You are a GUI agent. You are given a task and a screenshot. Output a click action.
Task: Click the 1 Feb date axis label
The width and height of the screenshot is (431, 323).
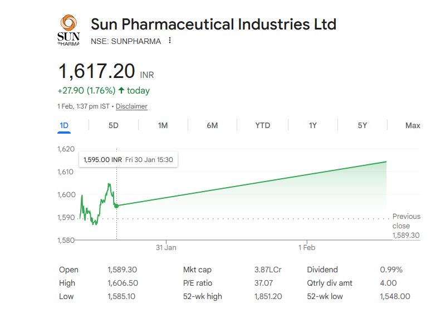coord(306,247)
